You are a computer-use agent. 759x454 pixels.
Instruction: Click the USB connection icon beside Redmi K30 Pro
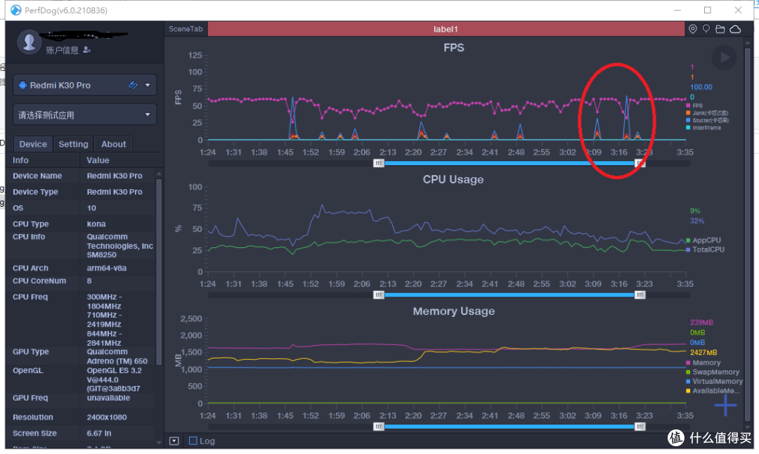pyautogui.click(x=133, y=85)
